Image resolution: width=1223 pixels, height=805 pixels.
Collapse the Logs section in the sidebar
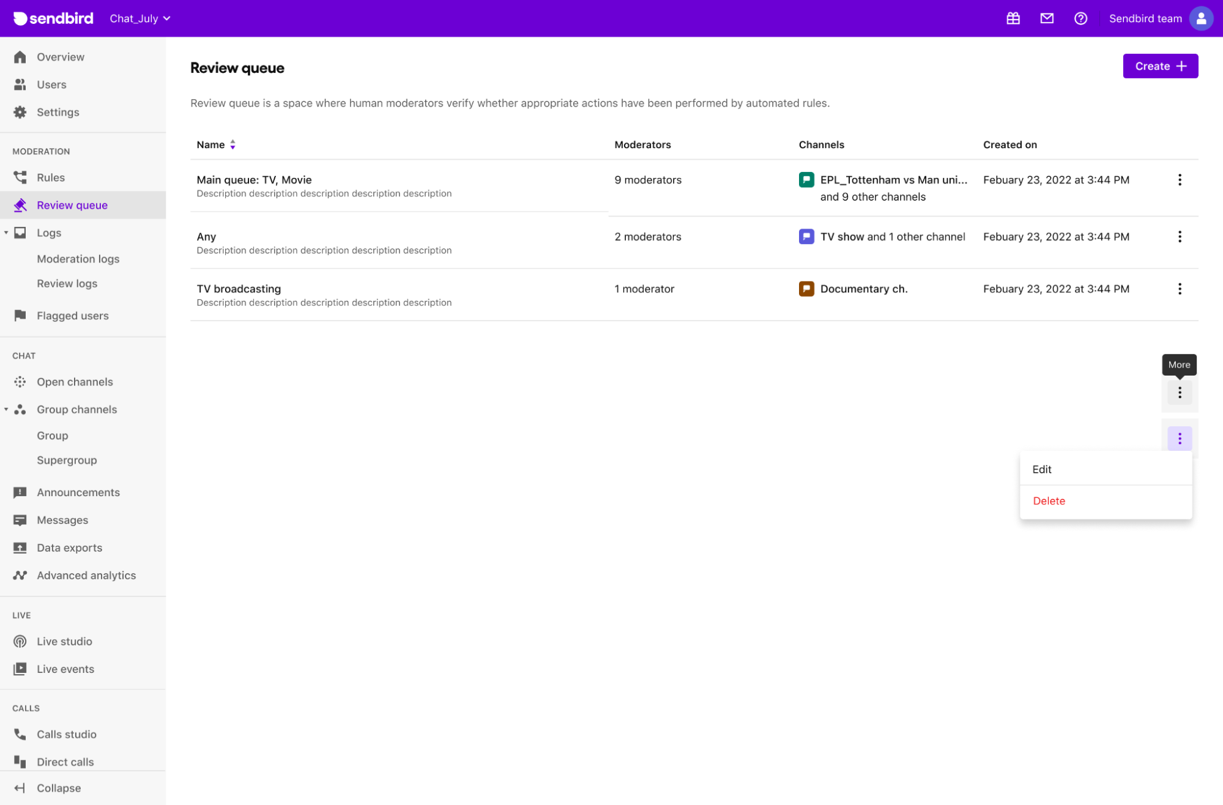(6, 232)
